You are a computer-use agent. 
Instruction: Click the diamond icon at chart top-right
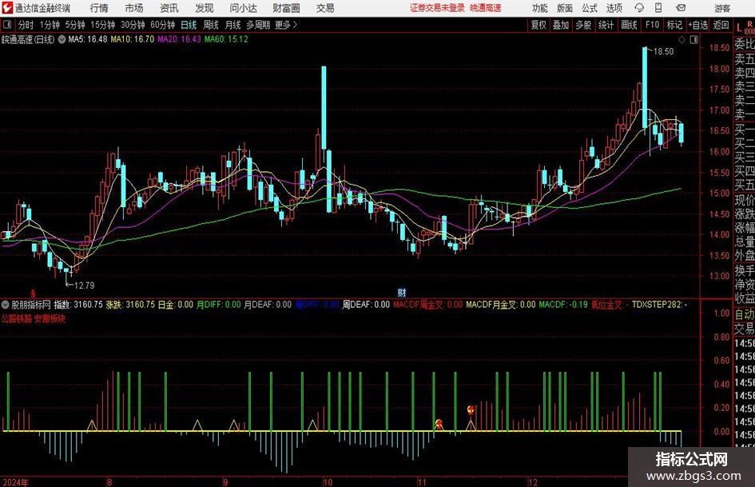(x=681, y=39)
